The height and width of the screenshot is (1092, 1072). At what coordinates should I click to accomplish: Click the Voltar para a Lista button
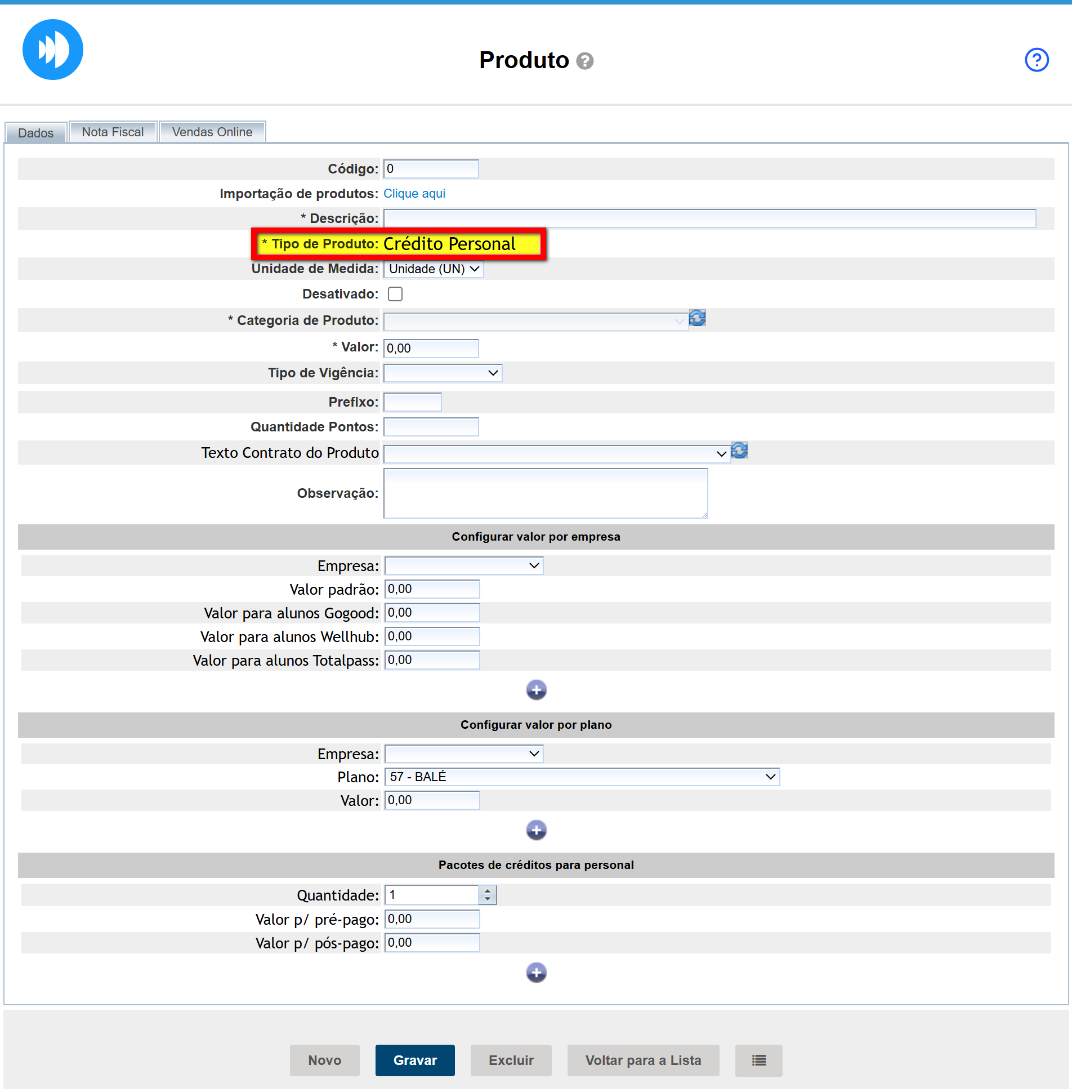click(643, 1060)
